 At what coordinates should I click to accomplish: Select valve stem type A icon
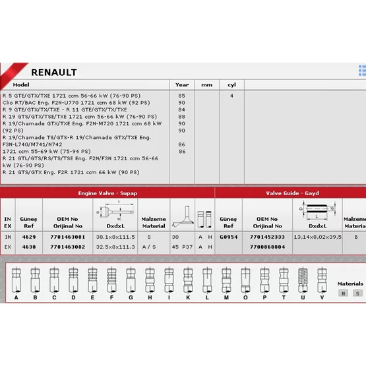pos(16,280)
